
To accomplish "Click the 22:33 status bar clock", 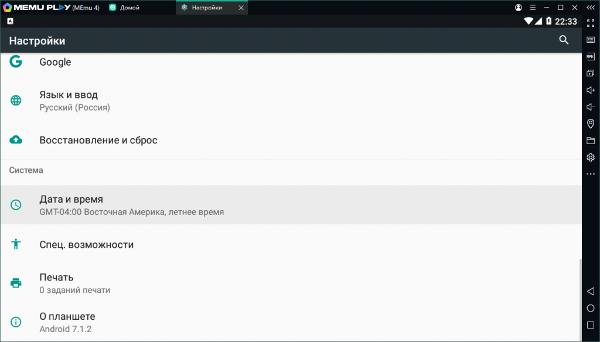I will coord(566,22).
